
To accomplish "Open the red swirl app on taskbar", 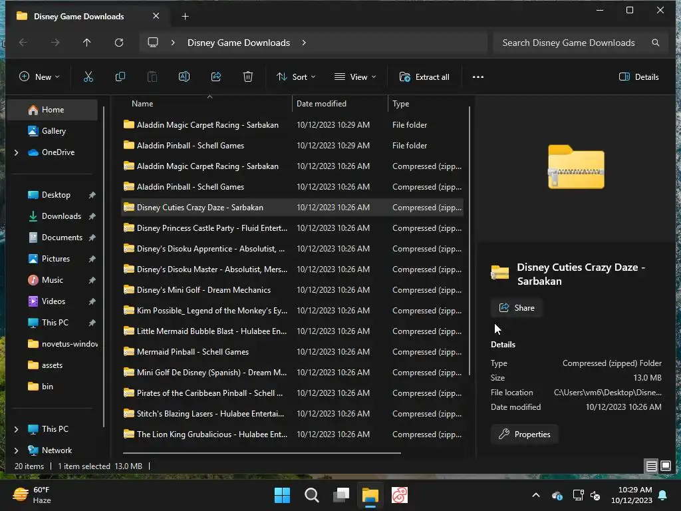I will (x=400, y=495).
